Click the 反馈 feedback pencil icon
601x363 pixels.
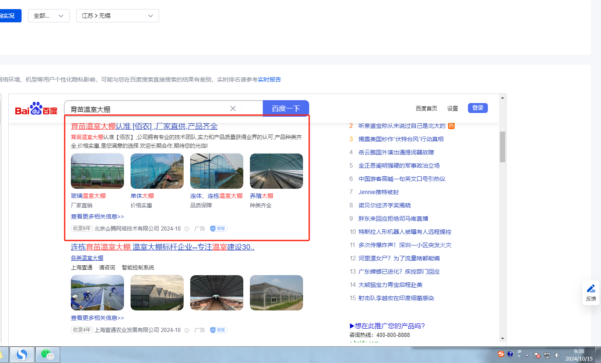click(591, 289)
